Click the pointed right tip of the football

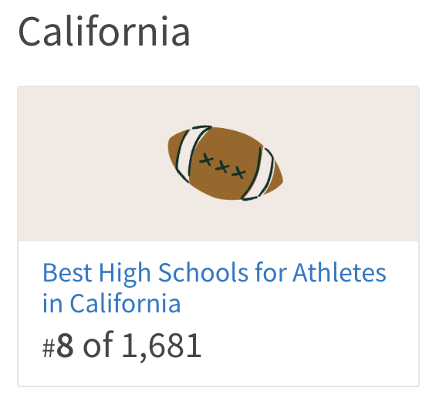pyautogui.click(x=278, y=179)
